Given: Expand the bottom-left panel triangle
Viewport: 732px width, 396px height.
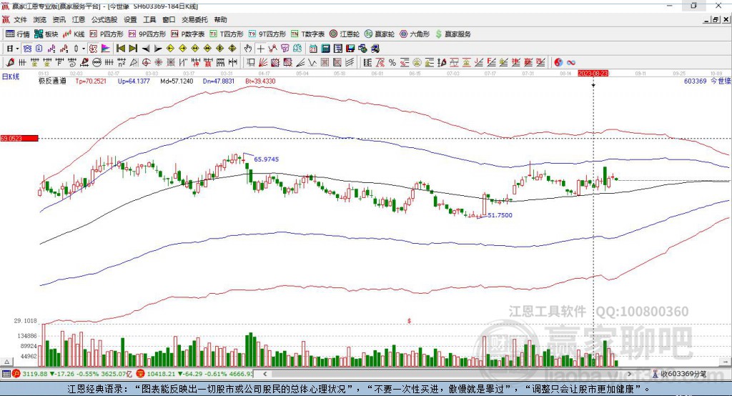Looking at the screenshot, I should [x=6, y=362].
